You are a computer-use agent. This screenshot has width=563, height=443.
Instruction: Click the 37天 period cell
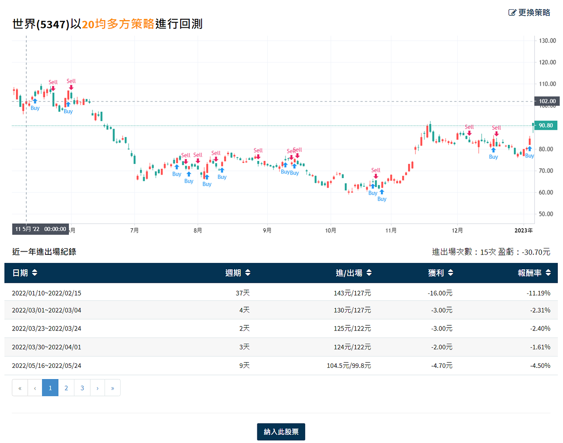click(242, 293)
